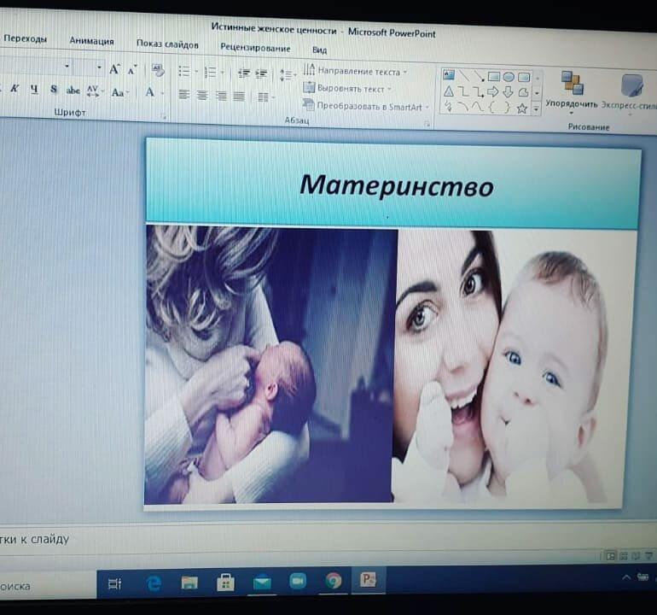Toggle underline with the Ч button

34,89
